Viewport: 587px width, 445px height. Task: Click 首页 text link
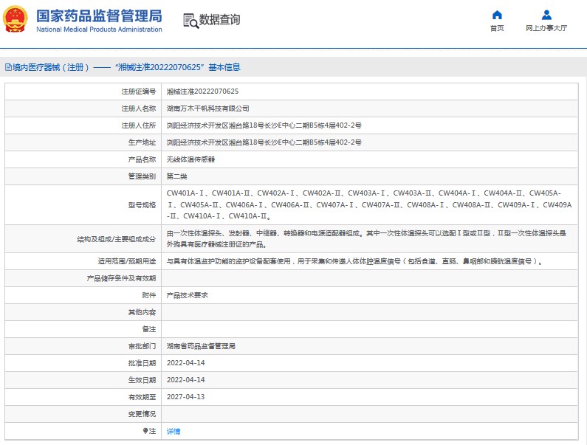click(497, 28)
